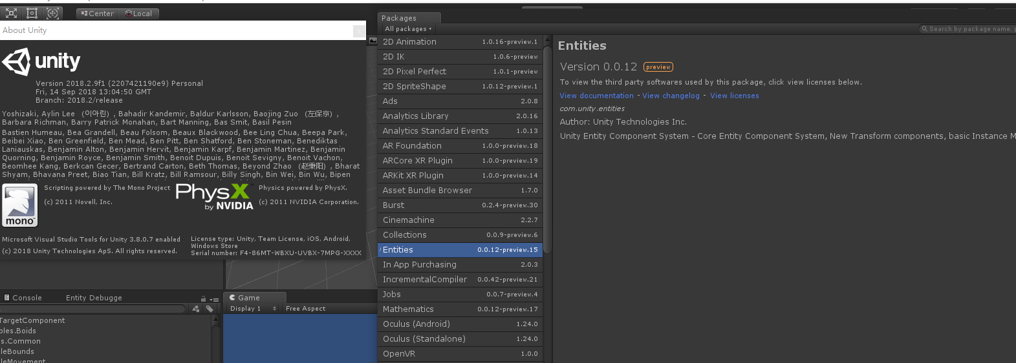Click the search by label tag icon

click(210, 309)
